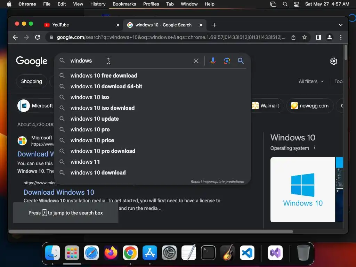This screenshot has width=356, height=267.
Task: Select suggestion windows 11
Action: 152,162
